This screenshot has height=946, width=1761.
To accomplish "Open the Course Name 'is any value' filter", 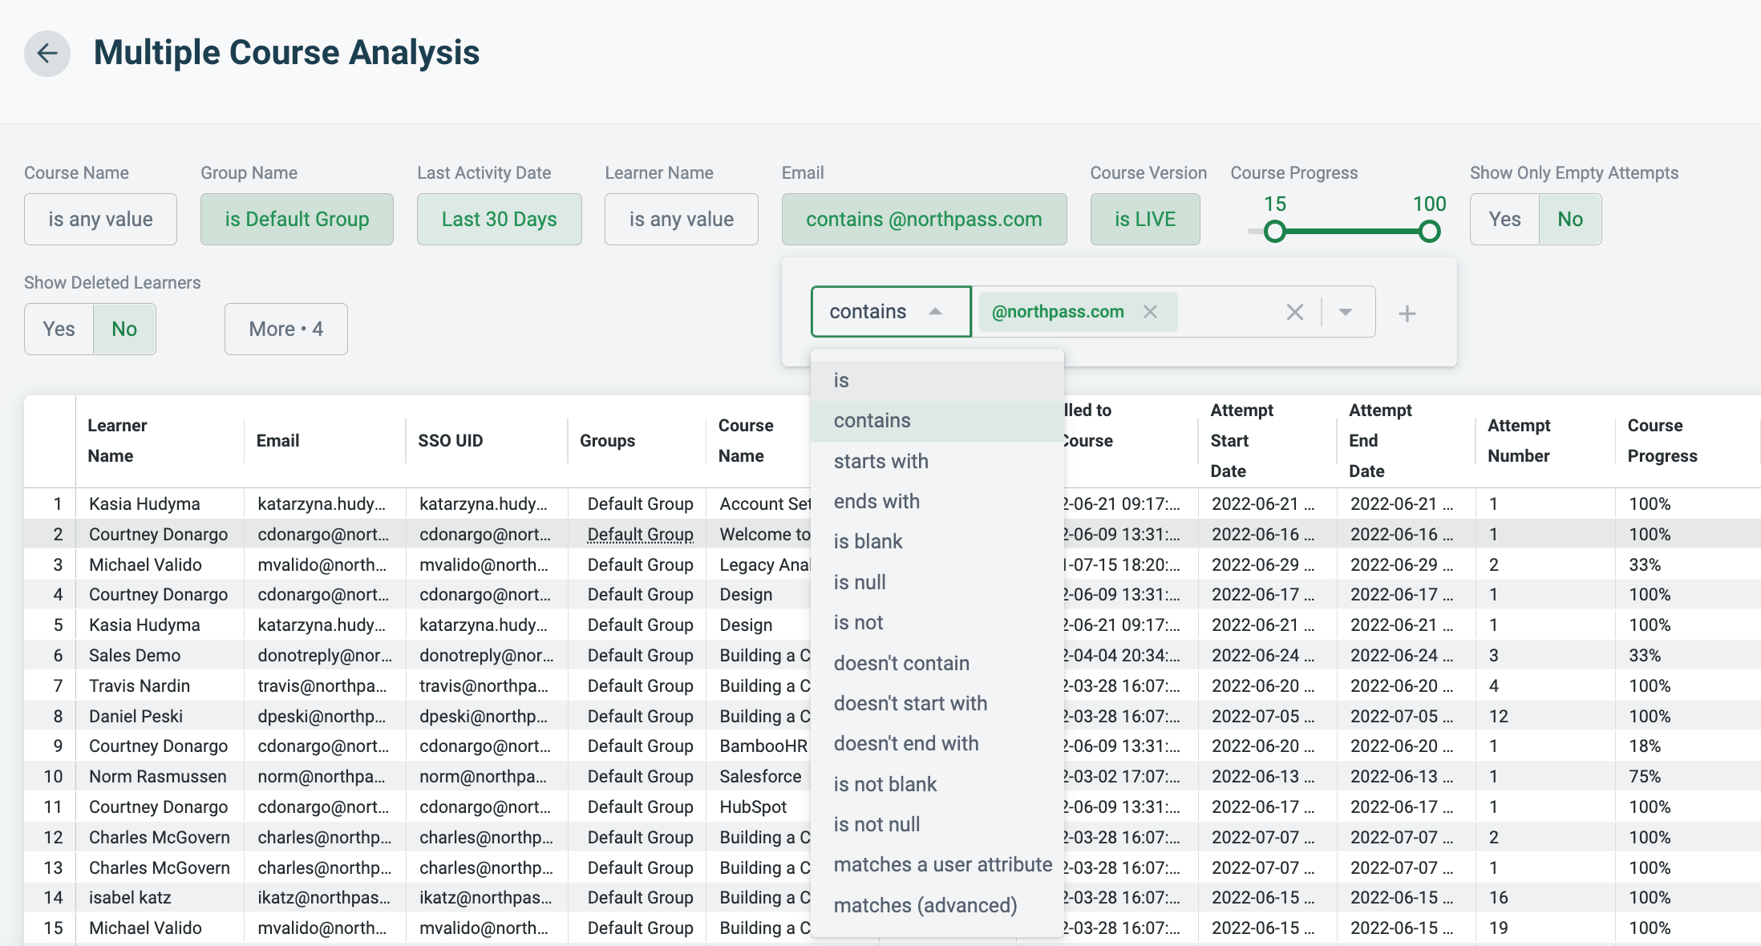I will (x=100, y=219).
